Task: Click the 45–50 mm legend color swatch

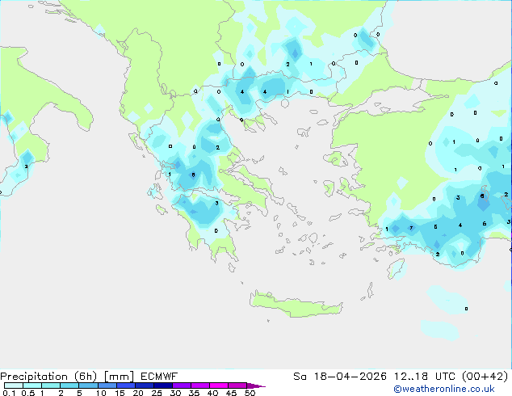Action: (237, 385)
